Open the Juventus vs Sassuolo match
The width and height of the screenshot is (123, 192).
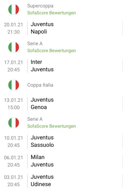(x=61, y=141)
